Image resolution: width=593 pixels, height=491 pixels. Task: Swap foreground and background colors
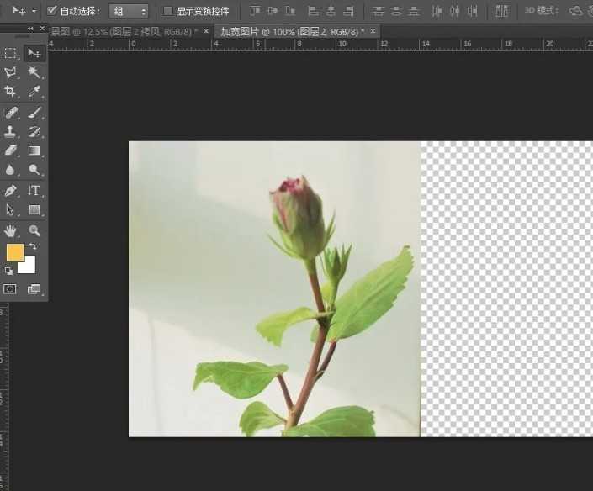point(33,246)
